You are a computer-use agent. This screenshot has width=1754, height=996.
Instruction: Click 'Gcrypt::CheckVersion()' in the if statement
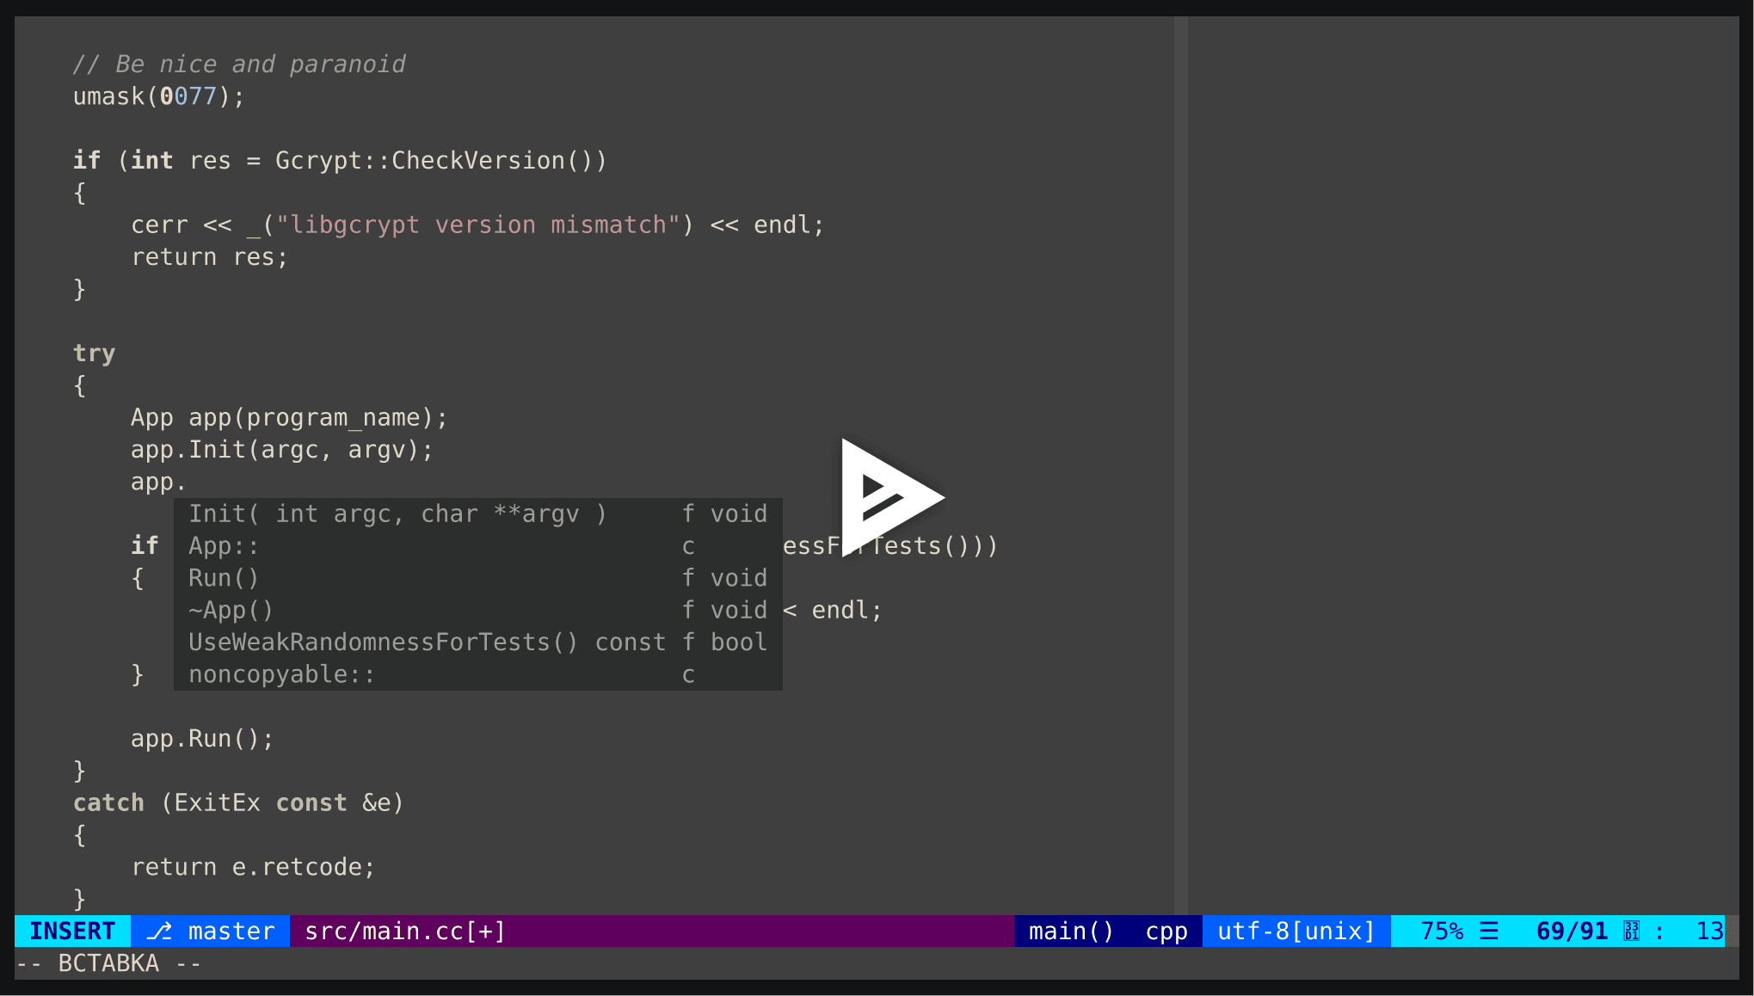point(434,161)
